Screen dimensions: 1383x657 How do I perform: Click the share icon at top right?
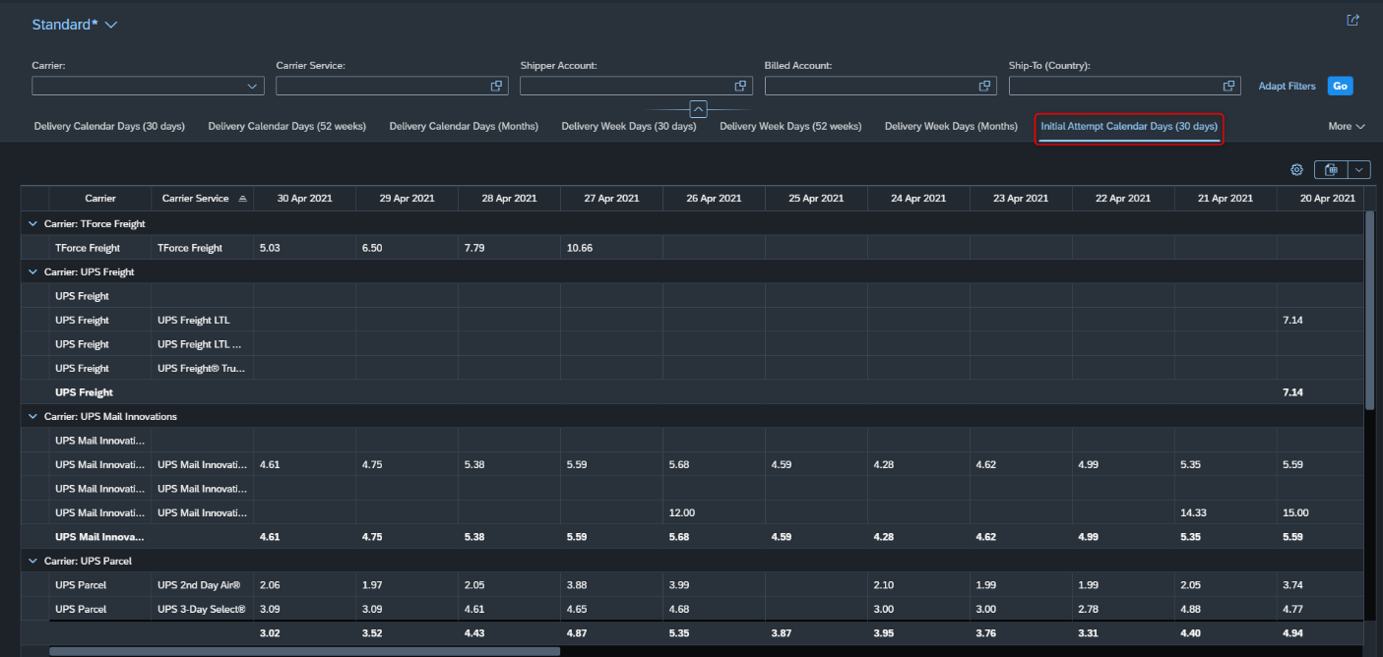(1352, 20)
